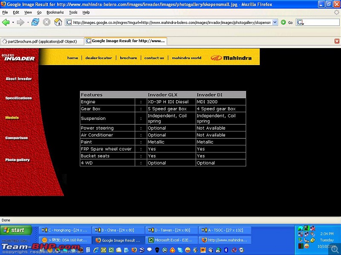Viewport: 341px width, 255px height.
Task: Click the address bar URL field
Action: point(172,23)
